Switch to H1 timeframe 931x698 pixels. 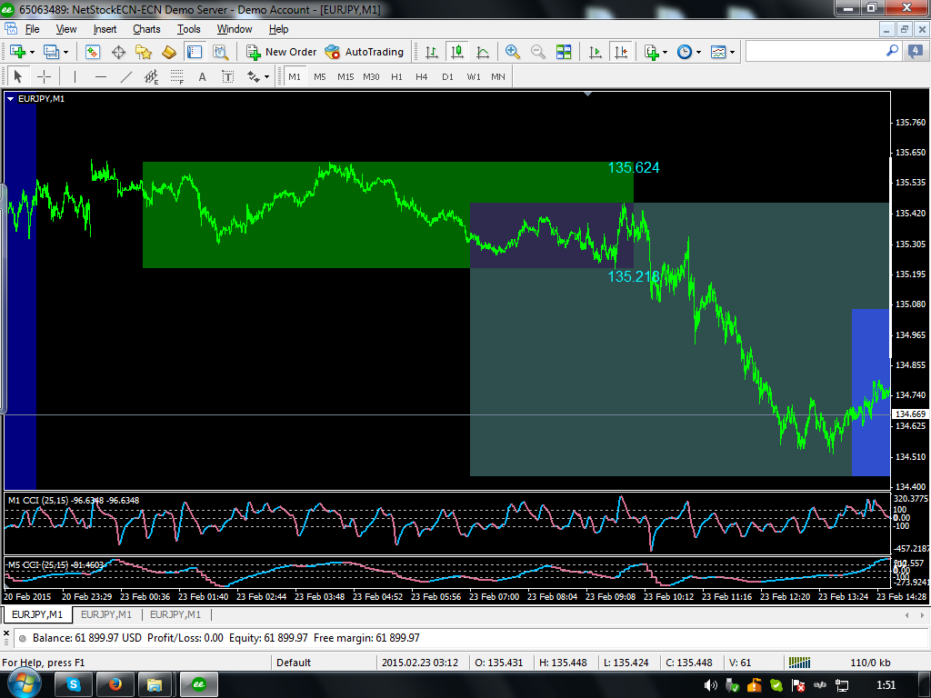396,76
